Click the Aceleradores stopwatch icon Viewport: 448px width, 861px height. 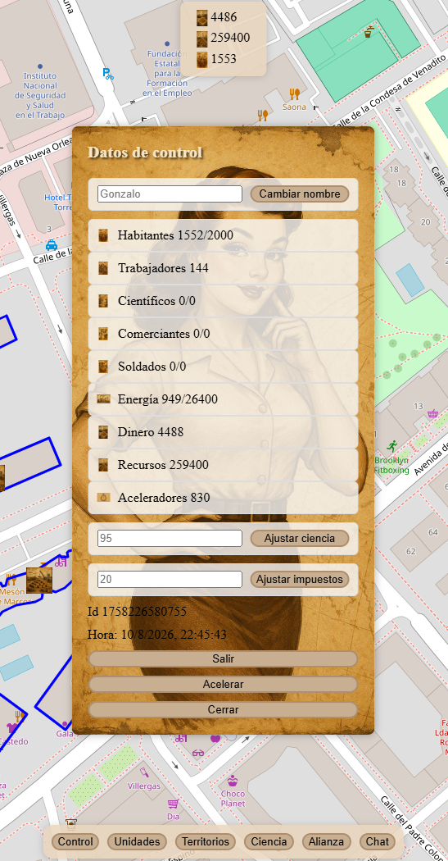(x=104, y=498)
